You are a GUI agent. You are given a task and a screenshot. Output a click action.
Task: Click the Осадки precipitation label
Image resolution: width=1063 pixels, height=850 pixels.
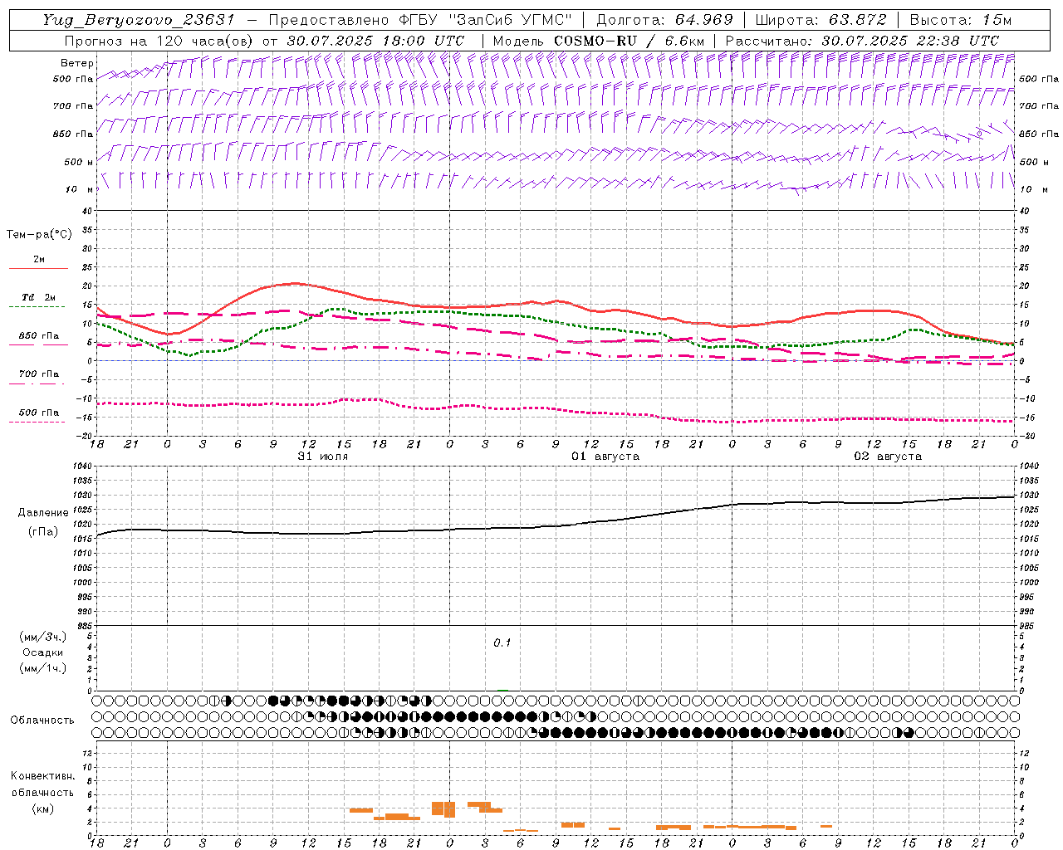click(42, 652)
